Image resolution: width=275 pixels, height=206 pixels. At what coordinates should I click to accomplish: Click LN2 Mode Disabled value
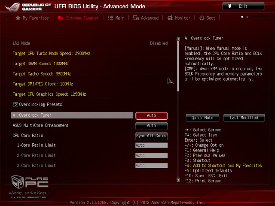tap(159, 43)
